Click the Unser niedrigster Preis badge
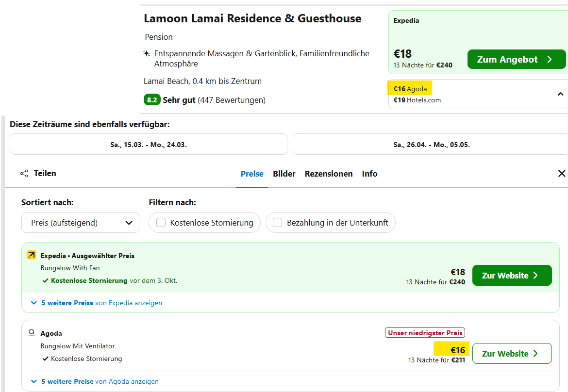Screen dimensions: 568x392 pos(425,333)
